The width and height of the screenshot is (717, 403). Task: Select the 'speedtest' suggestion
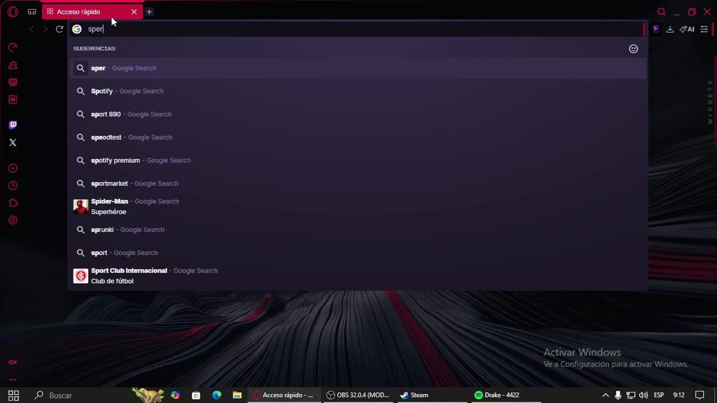[358, 137]
